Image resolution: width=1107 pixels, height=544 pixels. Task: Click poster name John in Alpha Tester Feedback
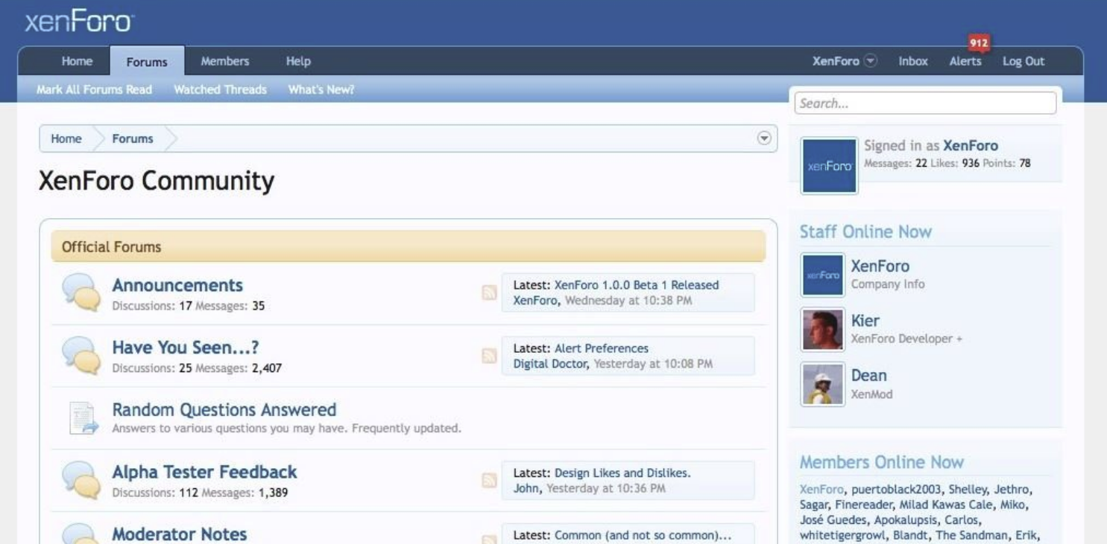coord(526,488)
